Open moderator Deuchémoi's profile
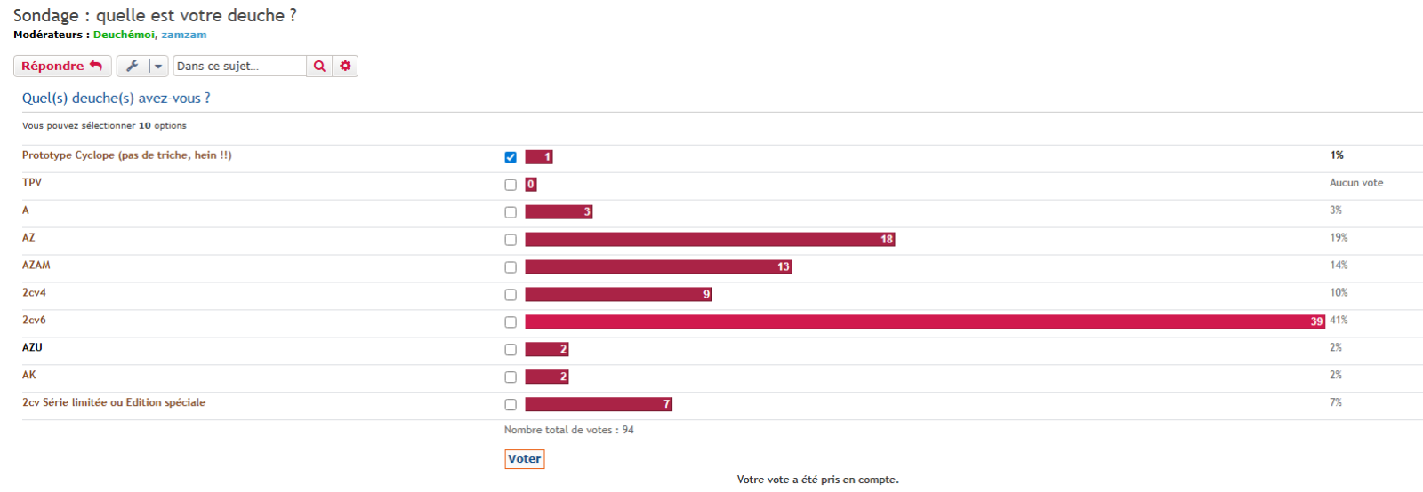The height and width of the screenshot is (492, 1423). coord(123,35)
